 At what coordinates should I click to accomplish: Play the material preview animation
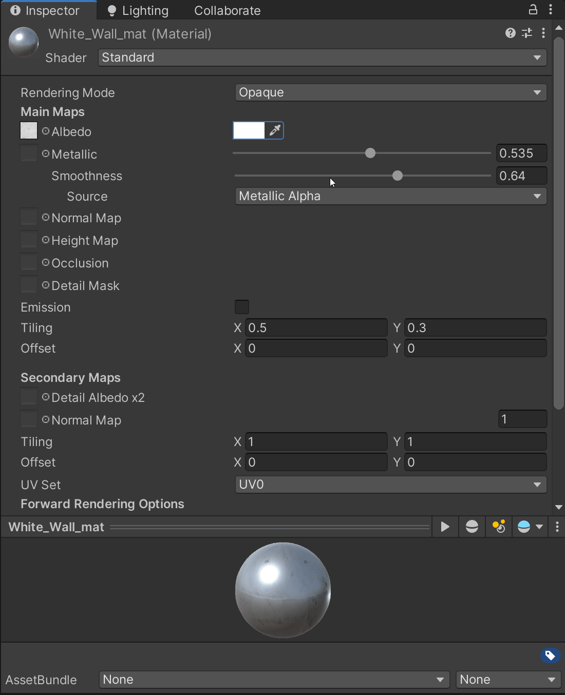445,527
